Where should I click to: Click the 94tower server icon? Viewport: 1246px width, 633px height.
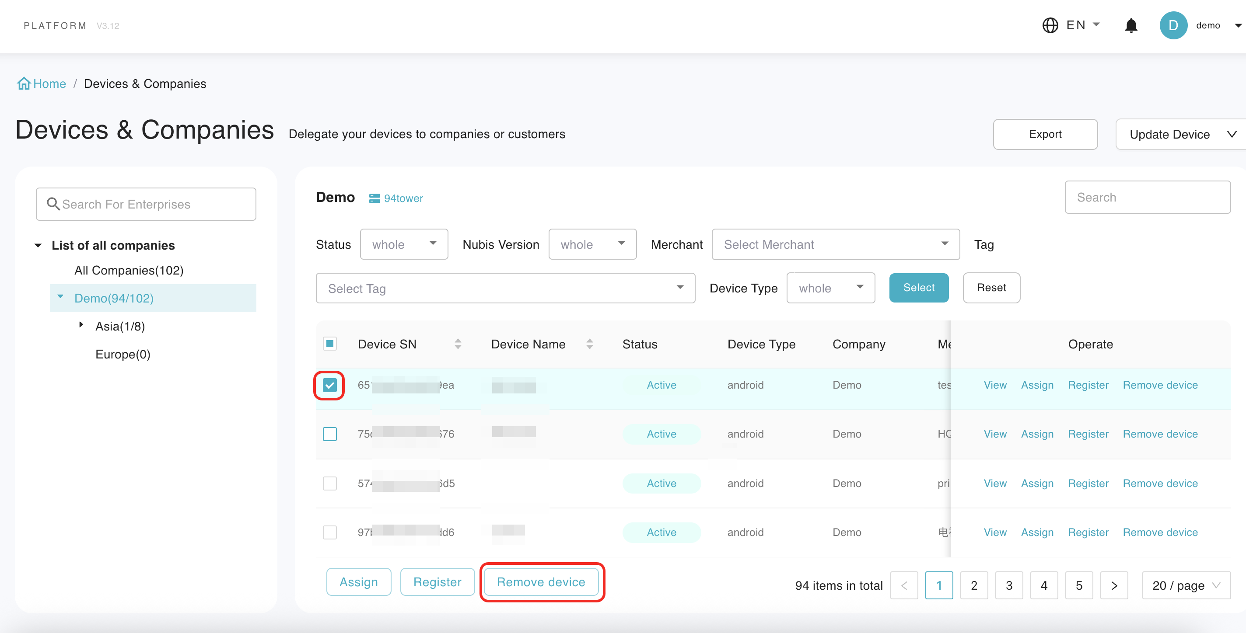coord(374,198)
